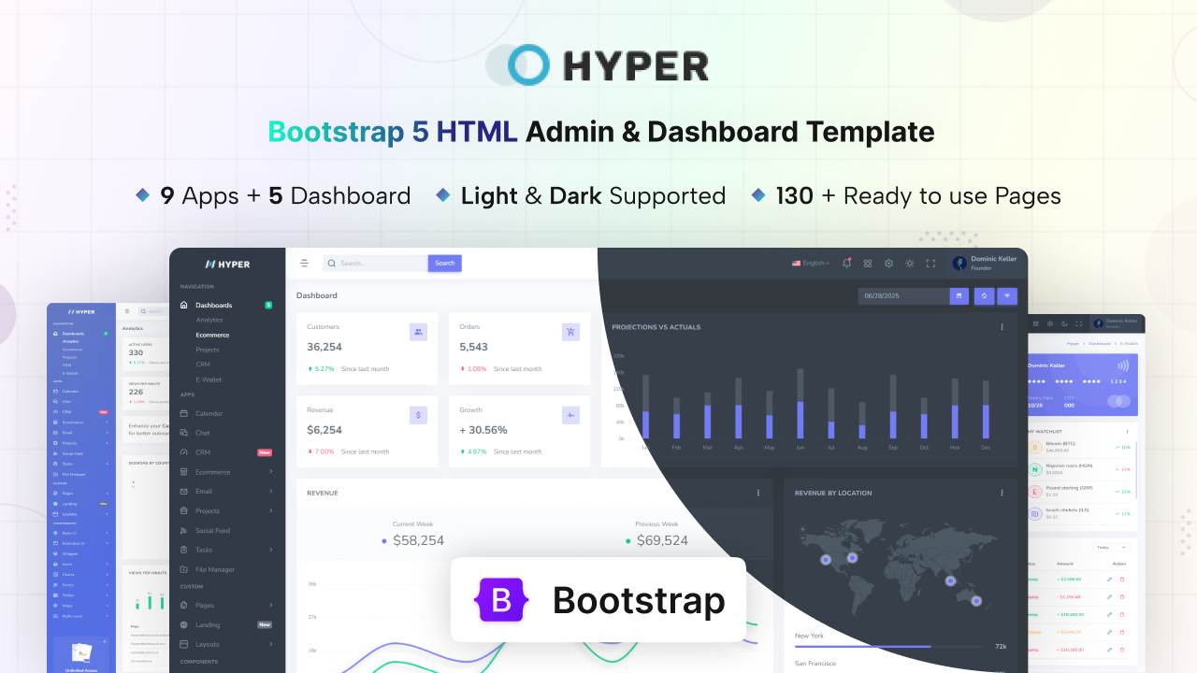Image resolution: width=1197 pixels, height=673 pixels.
Task: Toggle the moon theme icon in E-Wallet window
Action: point(1064,323)
